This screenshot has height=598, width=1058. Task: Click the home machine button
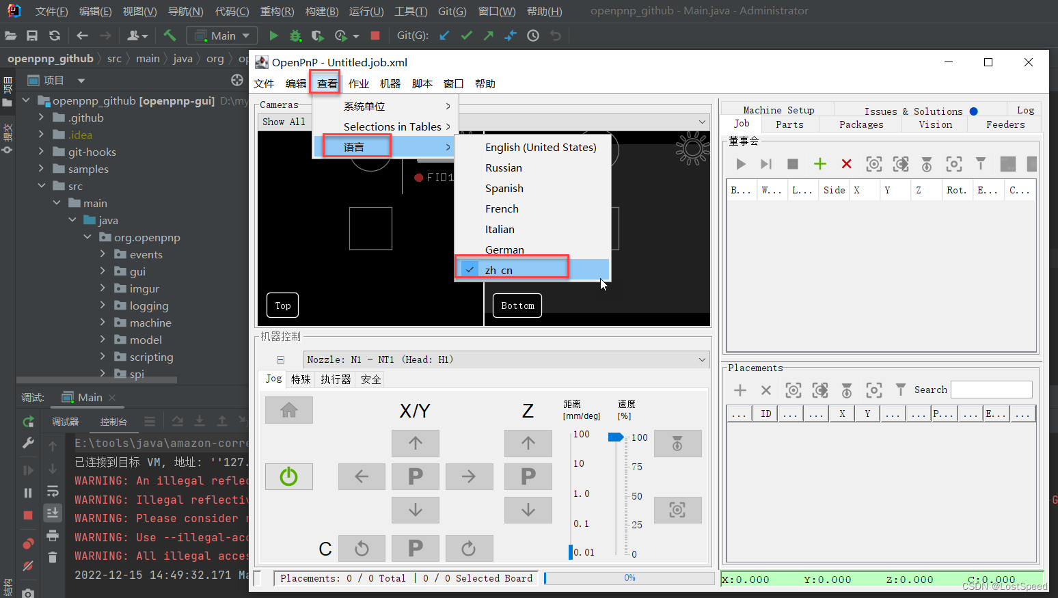289,410
